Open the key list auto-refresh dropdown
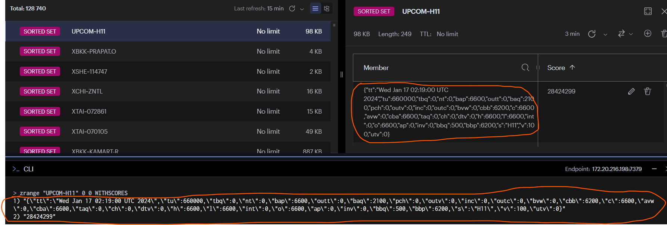 coord(302,9)
